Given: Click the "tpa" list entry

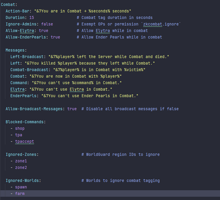Looking at the screenshot, I should pos(19,135).
